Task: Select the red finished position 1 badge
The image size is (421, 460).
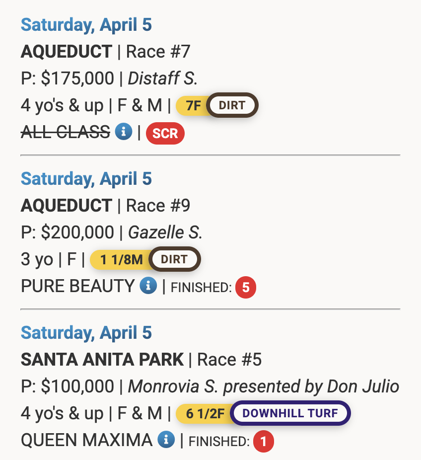Action: [263, 442]
